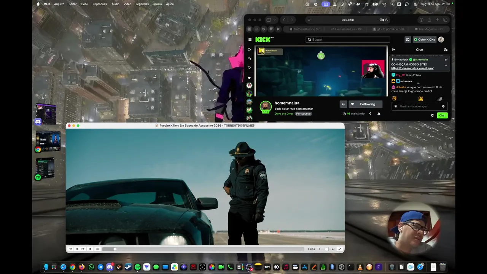Switch to the 'MatheusKuasne' Safari tab

tap(306, 29)
